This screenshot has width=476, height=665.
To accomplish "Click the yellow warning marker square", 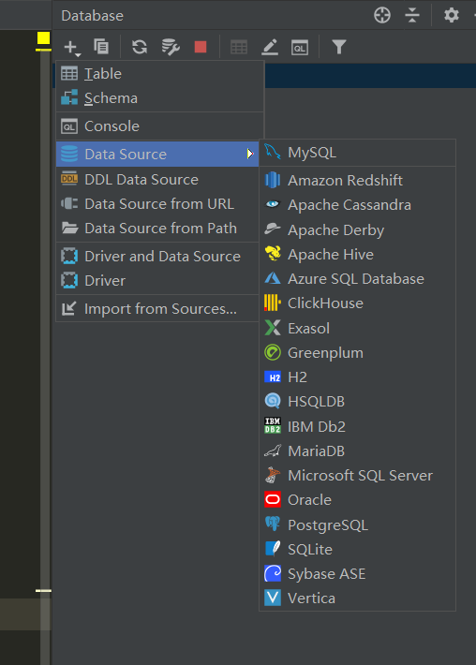I will tap(43, 38).
